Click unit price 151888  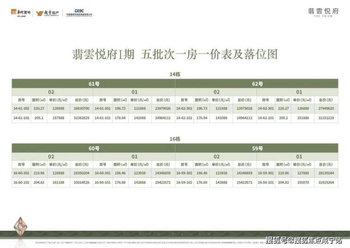click(303, 118)
